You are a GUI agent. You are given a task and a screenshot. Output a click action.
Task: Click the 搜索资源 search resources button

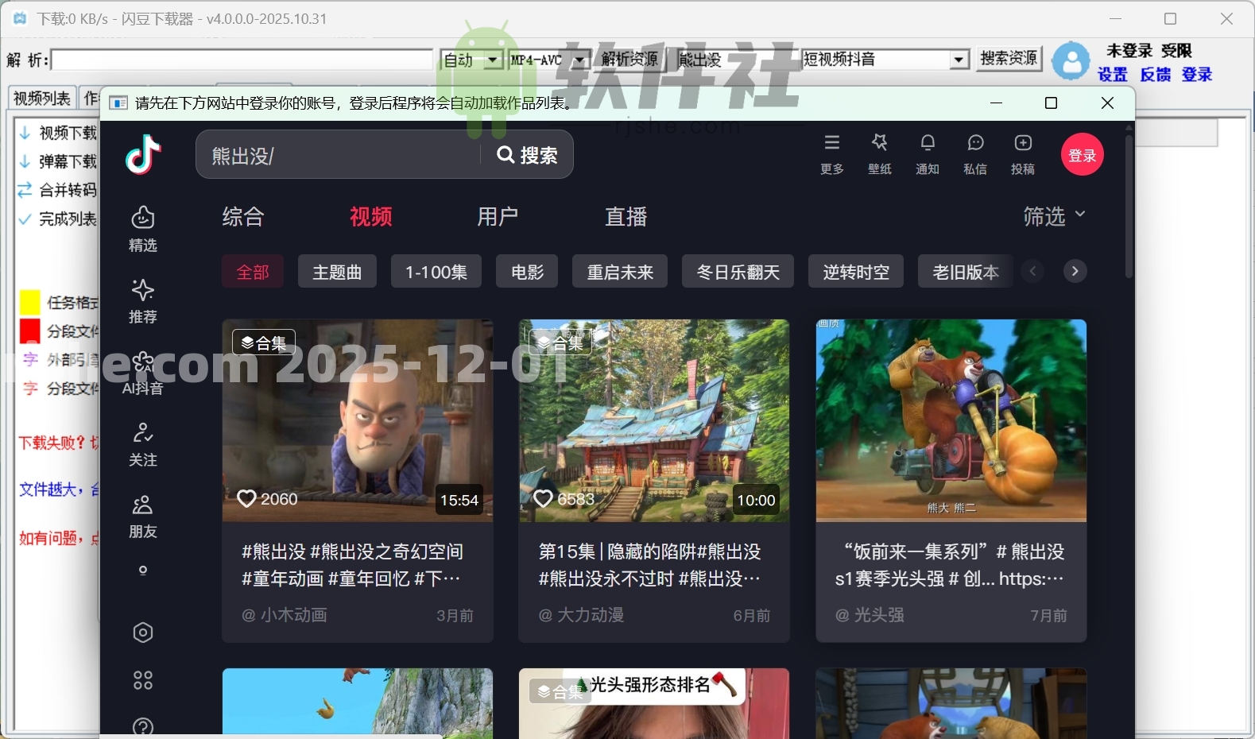point(1009,59)
